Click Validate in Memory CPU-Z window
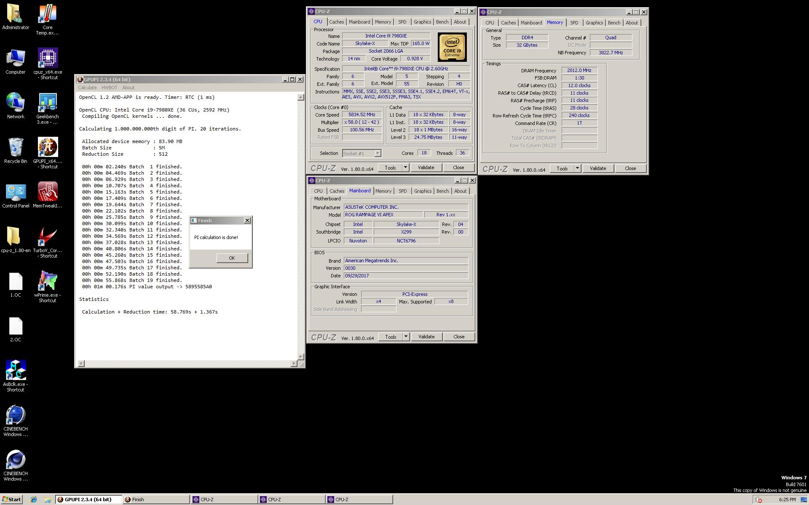This screenshot has height=505, width=809. (597, 168)
